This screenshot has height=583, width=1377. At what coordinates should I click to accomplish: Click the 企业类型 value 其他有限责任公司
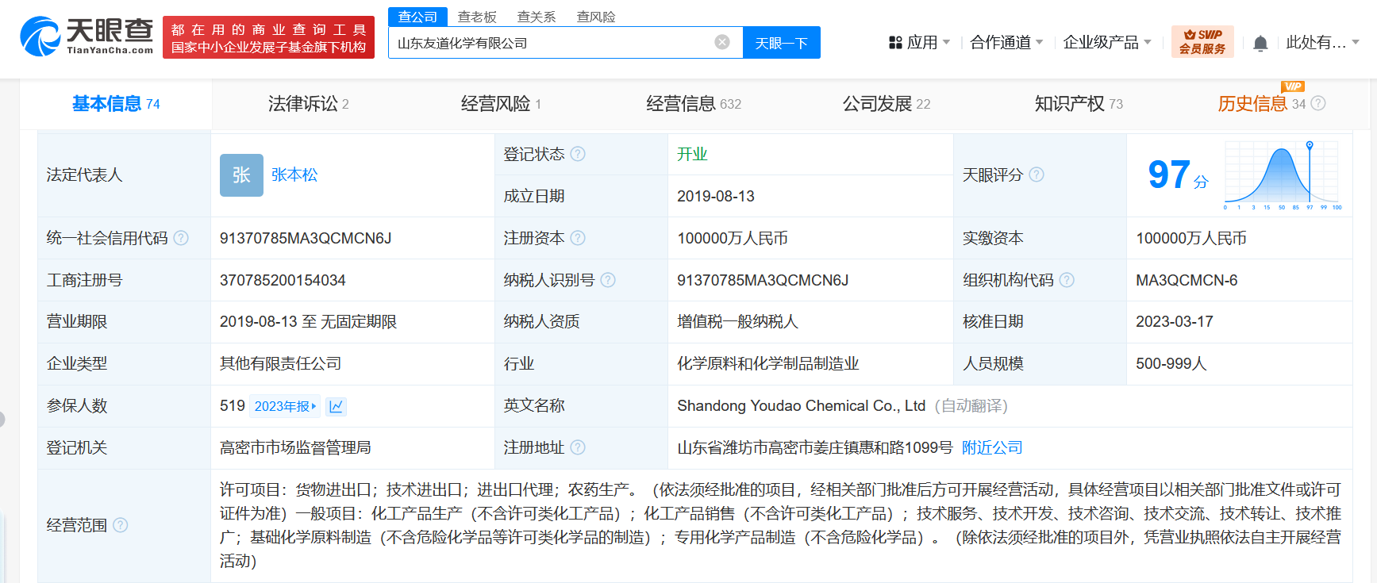pos(280,363)
